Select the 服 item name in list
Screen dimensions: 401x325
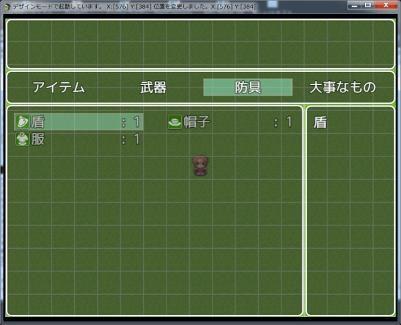(38, 139)
